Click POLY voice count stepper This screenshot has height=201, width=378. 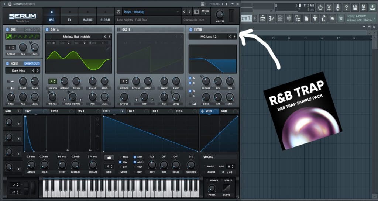(x=230, y=166)
